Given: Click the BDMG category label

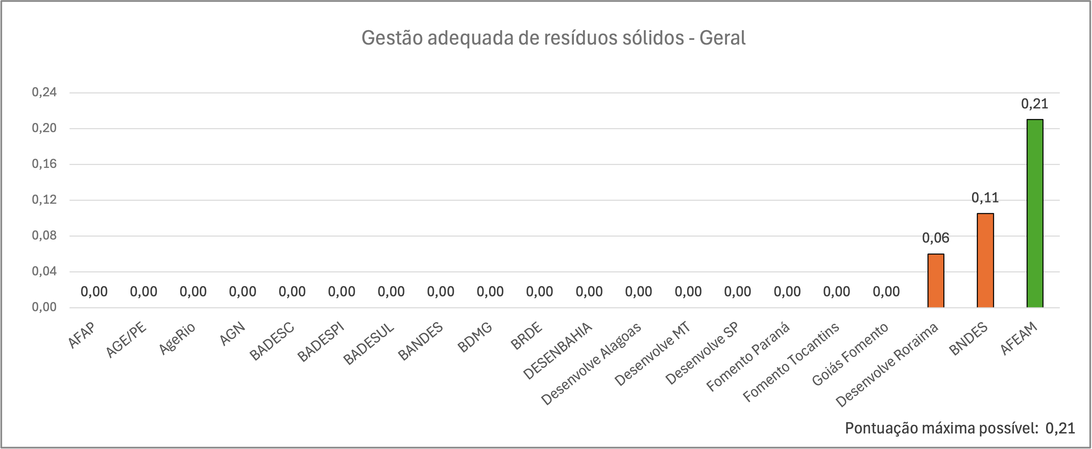Looking at the screenshot, I should 475,337.
